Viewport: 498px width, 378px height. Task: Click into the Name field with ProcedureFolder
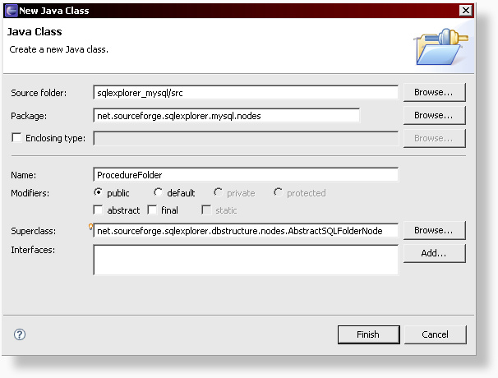pyautogui.click(x=246, y=175)
